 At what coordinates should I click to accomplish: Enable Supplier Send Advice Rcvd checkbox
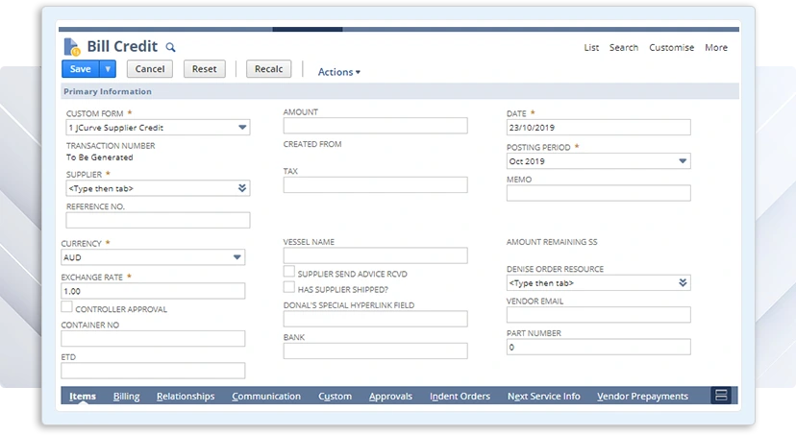[288, 271]
